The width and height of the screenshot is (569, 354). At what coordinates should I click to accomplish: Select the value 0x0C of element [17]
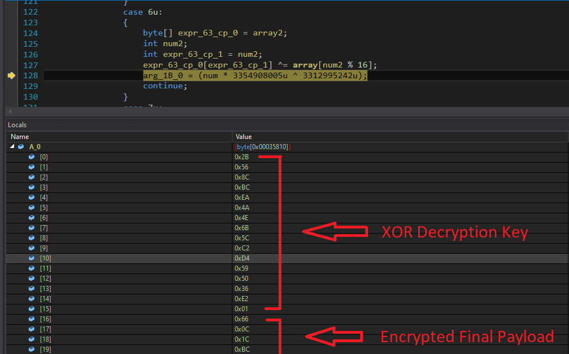[242, 329]
